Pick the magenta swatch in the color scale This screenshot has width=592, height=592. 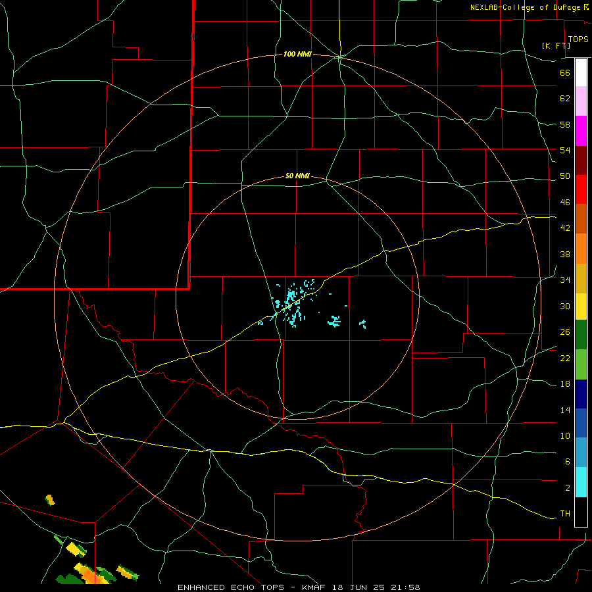pyautogui.click(x=581, y=131)
